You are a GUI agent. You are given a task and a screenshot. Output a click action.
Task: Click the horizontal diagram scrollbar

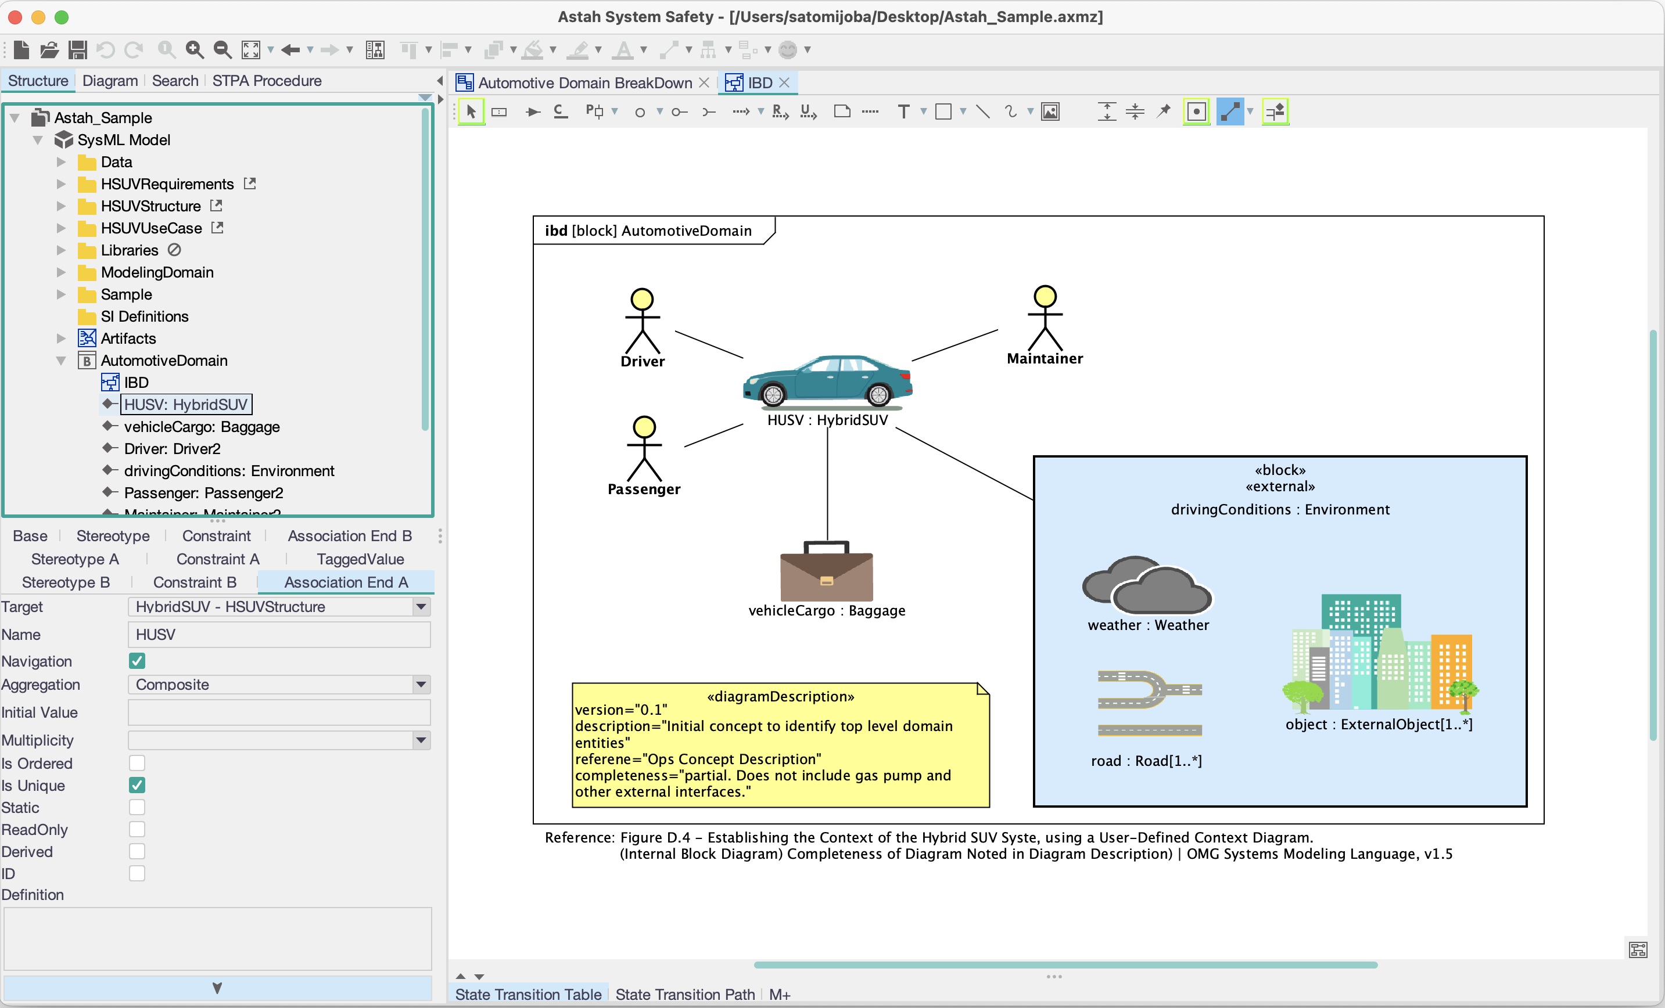tap(1065, 965)
